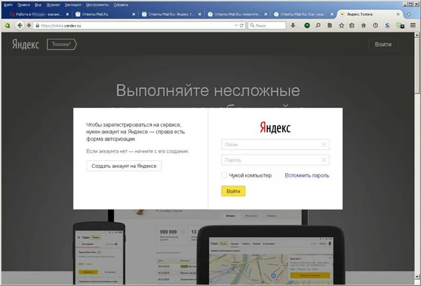The width and height of the screenshot is (421, 286).
Task: Click the vertical scrollbar up arrow
Action: pos(417,35)
